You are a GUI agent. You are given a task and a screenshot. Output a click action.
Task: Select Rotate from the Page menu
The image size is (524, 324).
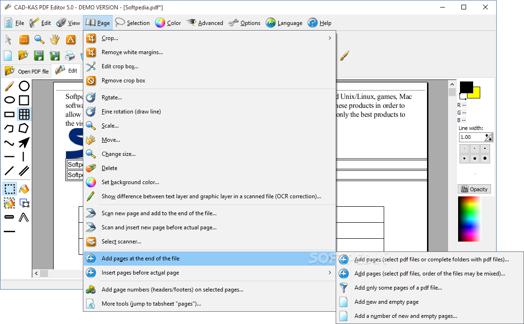pos(210,97)
